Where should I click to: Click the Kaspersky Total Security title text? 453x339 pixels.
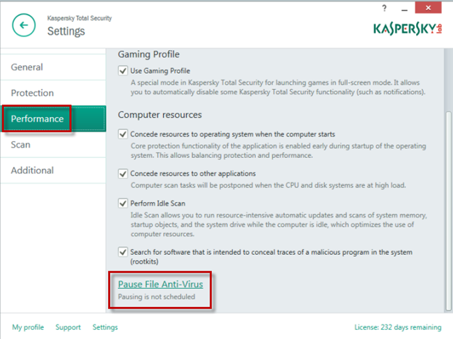pyautogui.click(x=79, y=18)
